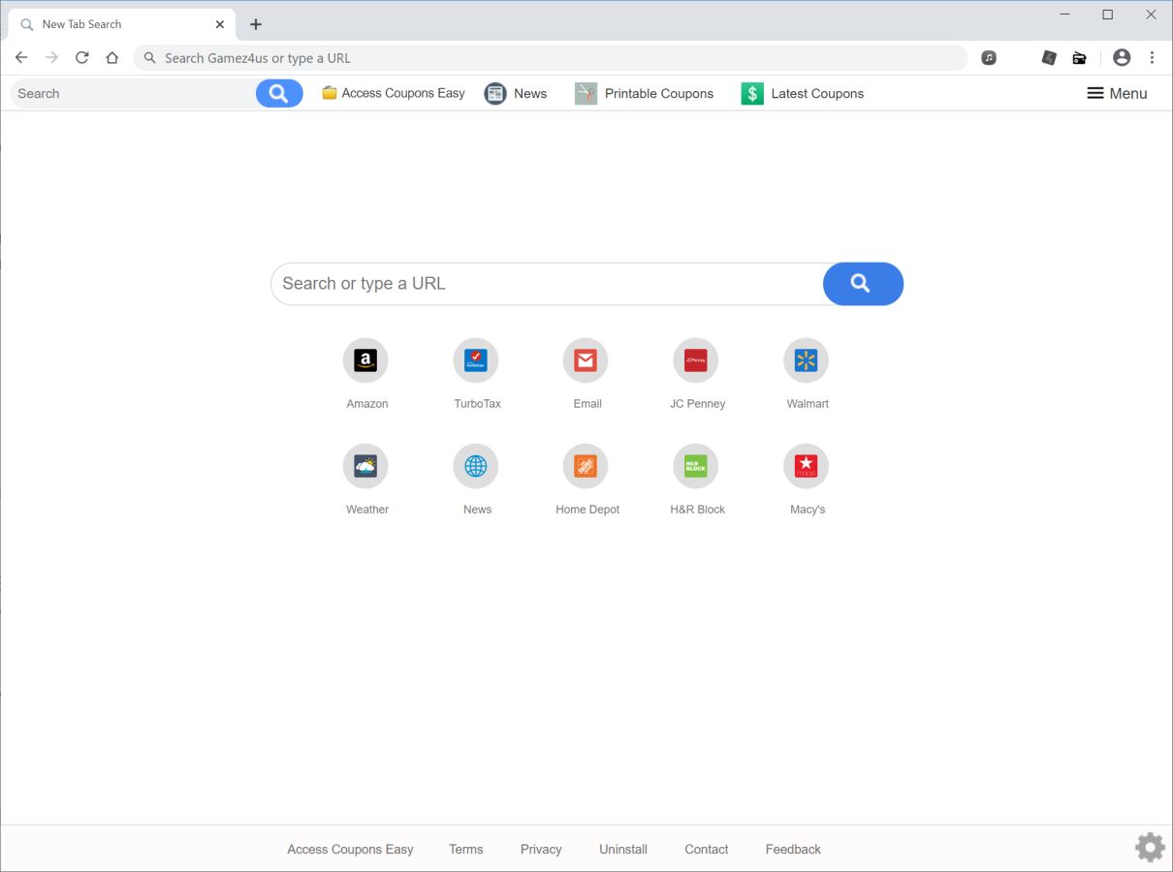Viewport: 1173px width, 872px height.
Task: Click the 'Macy's' label text
Action: click(x=808, y=510)
